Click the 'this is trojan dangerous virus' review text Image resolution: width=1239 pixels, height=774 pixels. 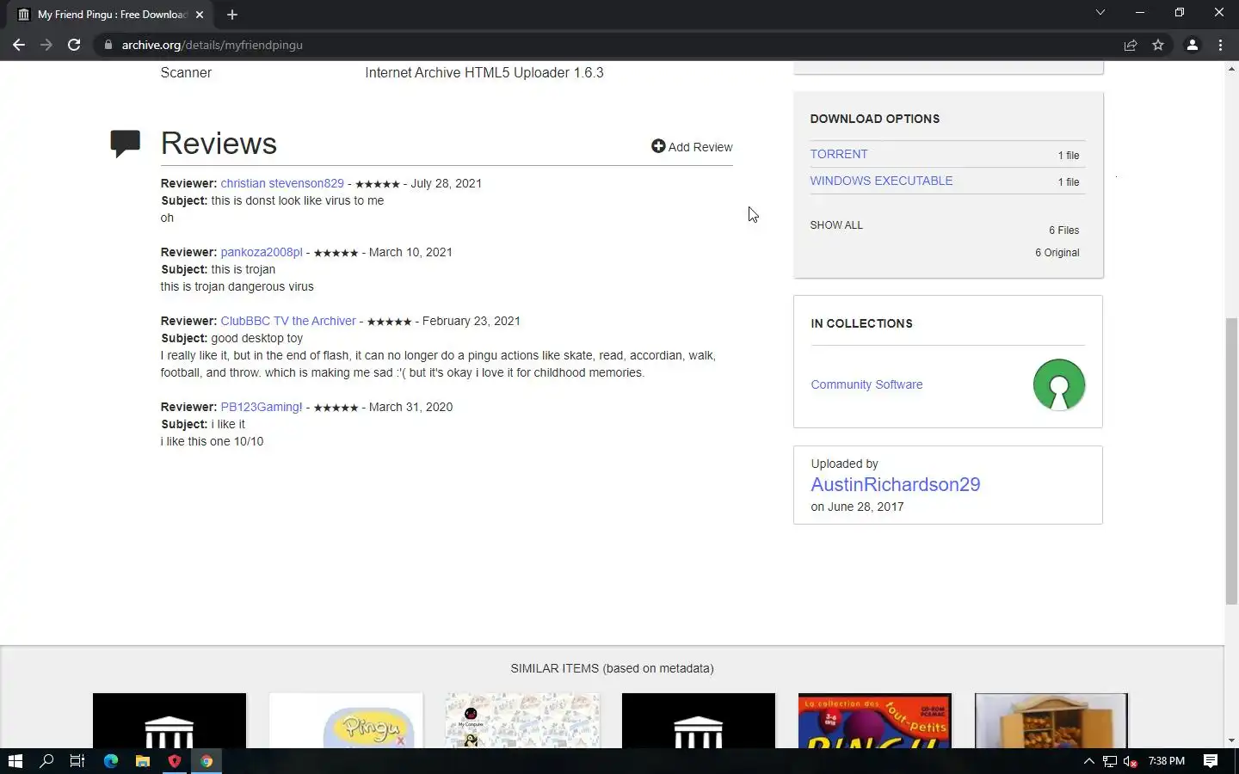tap(237, 286)
